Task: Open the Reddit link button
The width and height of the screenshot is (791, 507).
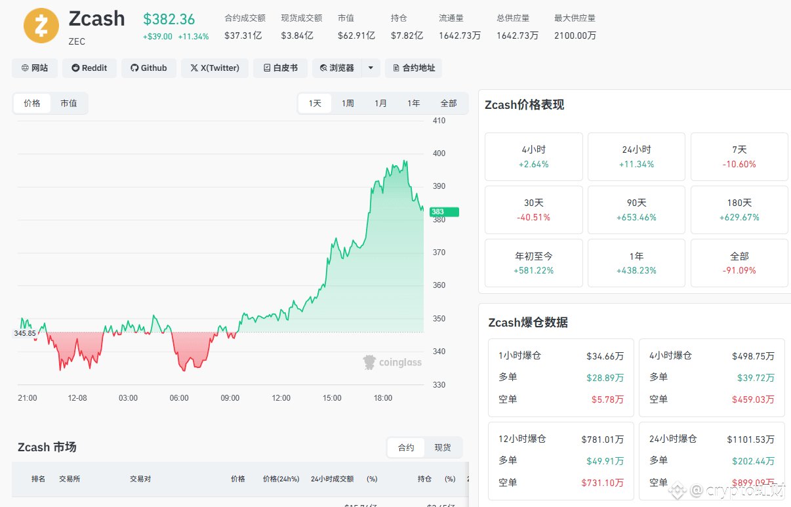Action: click(x=89, y=68)
